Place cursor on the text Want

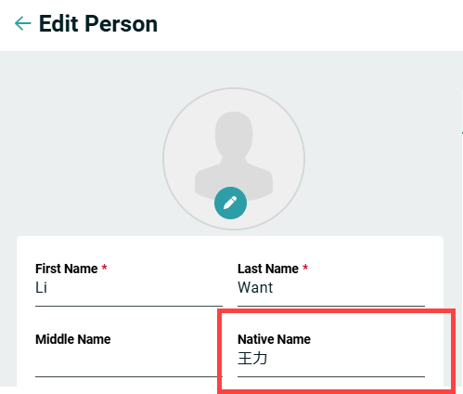[x=255, y=287]
